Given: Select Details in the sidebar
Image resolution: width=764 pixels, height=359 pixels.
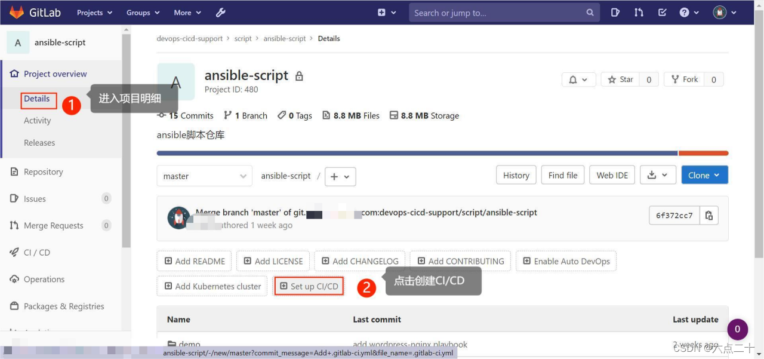Looking at the screenshot, I should point(37,99).
